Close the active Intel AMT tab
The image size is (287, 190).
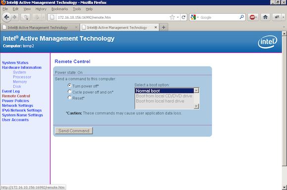[x=155, y=27]
